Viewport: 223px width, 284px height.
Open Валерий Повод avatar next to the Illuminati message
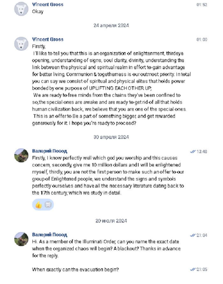tap(22, 239)
